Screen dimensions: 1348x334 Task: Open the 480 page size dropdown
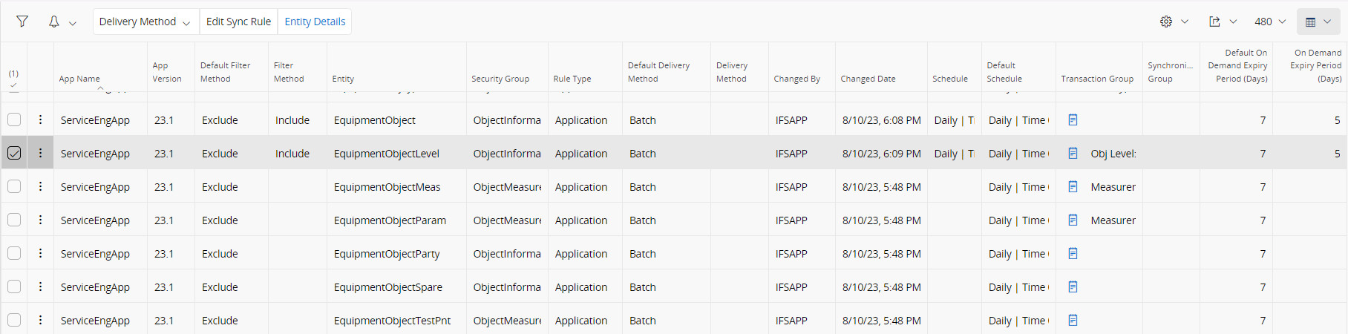click(1270, 22)
